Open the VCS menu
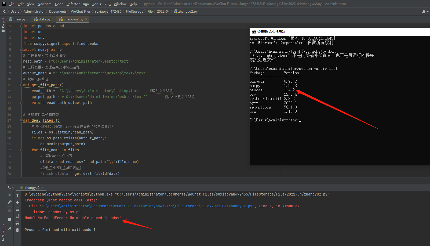The height and width of the screenshot is (246, 430). 107,4
